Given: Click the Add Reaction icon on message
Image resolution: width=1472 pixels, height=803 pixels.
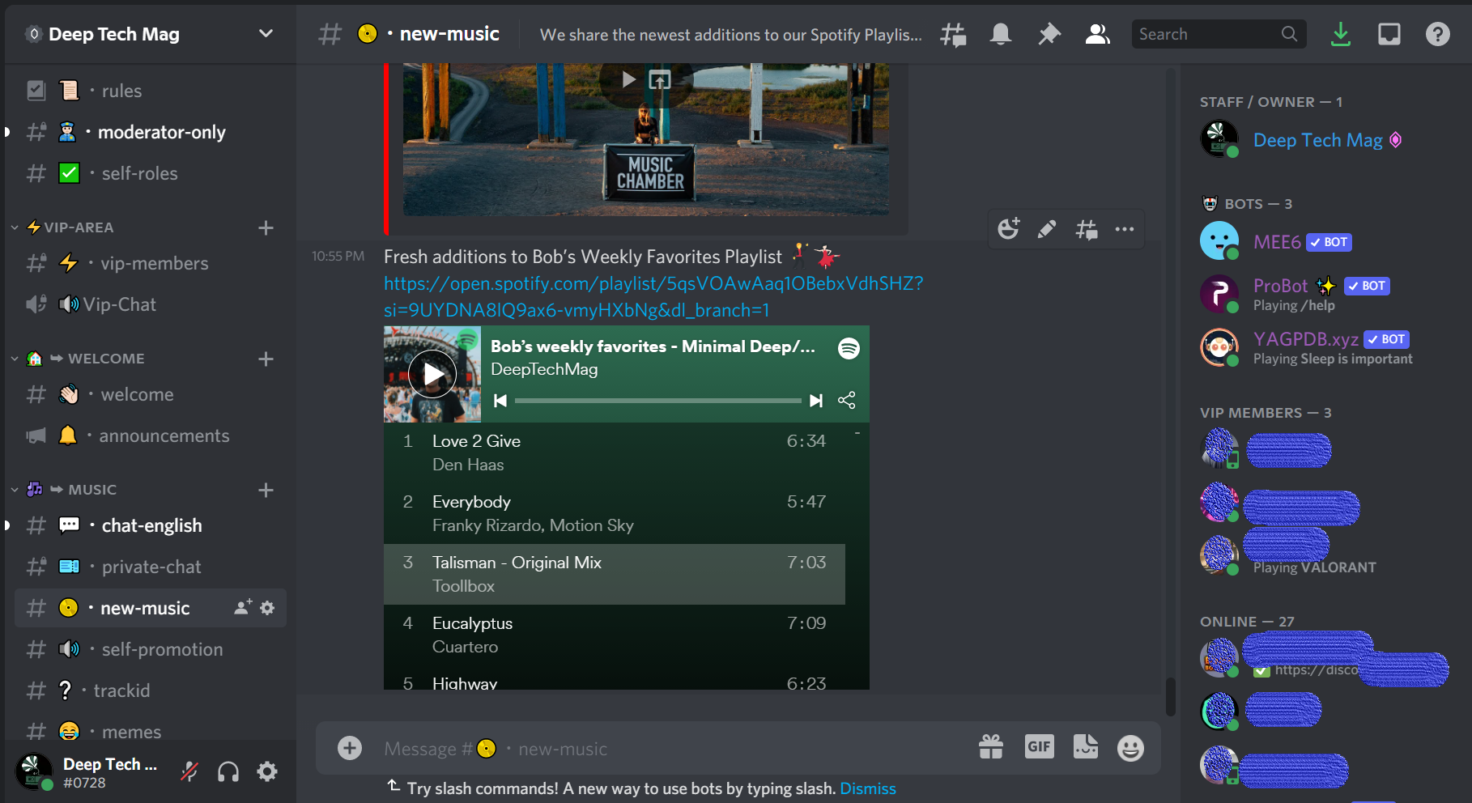Looking at the screenshot, I should pyautogui.click(x=1008, y=230).
